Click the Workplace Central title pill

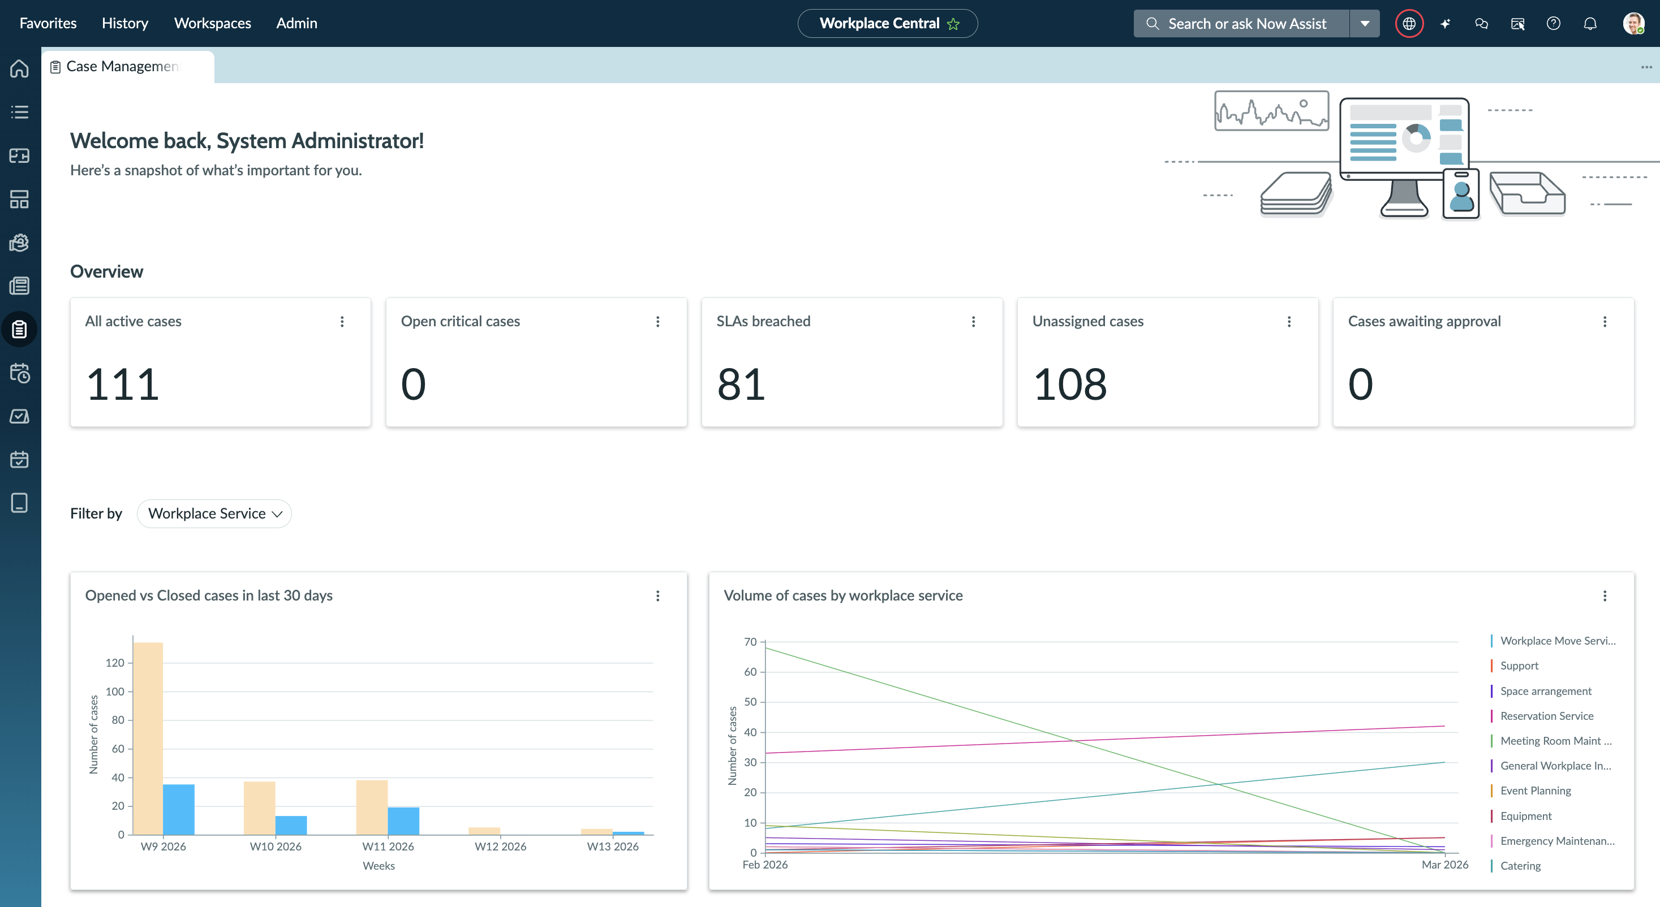pos(887,24)
